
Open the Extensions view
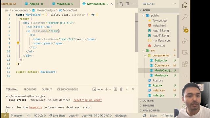(x=185, y=64)
